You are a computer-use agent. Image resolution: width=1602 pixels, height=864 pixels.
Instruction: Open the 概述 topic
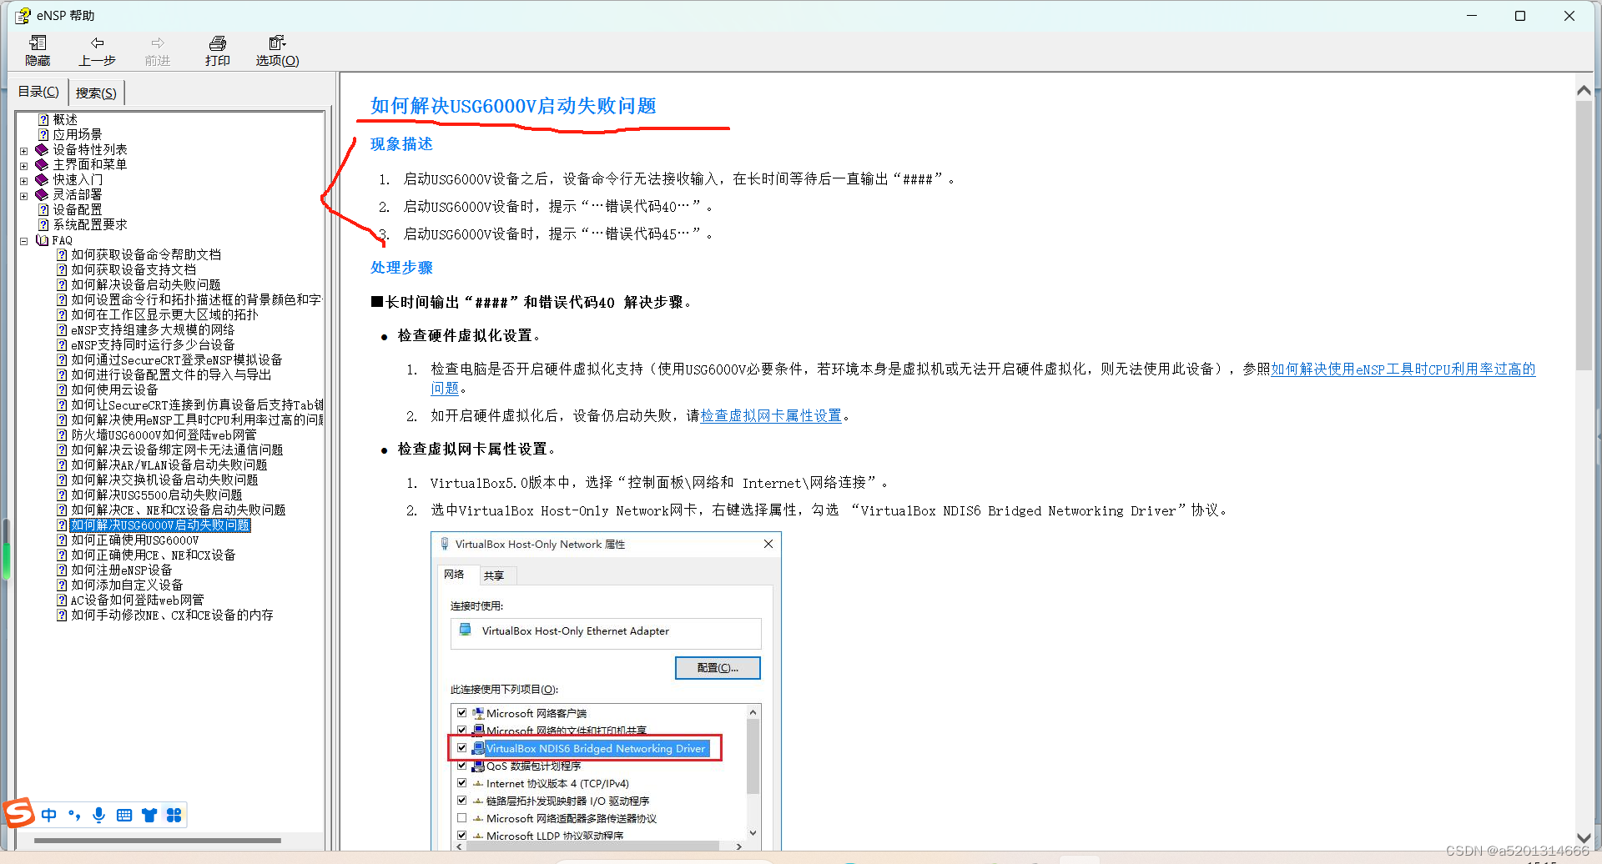65,119
